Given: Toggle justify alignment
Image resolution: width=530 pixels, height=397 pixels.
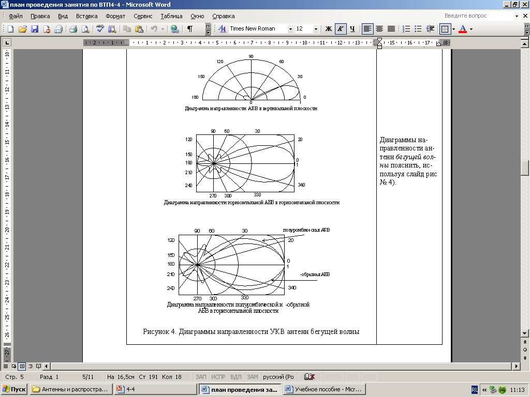Looking at the screenshot, I should click(391, 29).
